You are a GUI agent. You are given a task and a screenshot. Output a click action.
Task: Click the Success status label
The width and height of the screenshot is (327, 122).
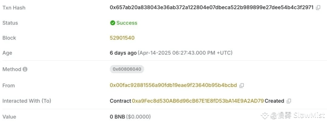coord(127,23)
